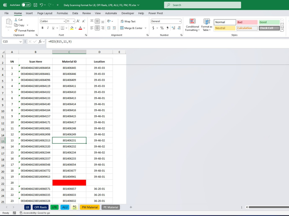Click the Name Box showing C15

click(10, 41)
